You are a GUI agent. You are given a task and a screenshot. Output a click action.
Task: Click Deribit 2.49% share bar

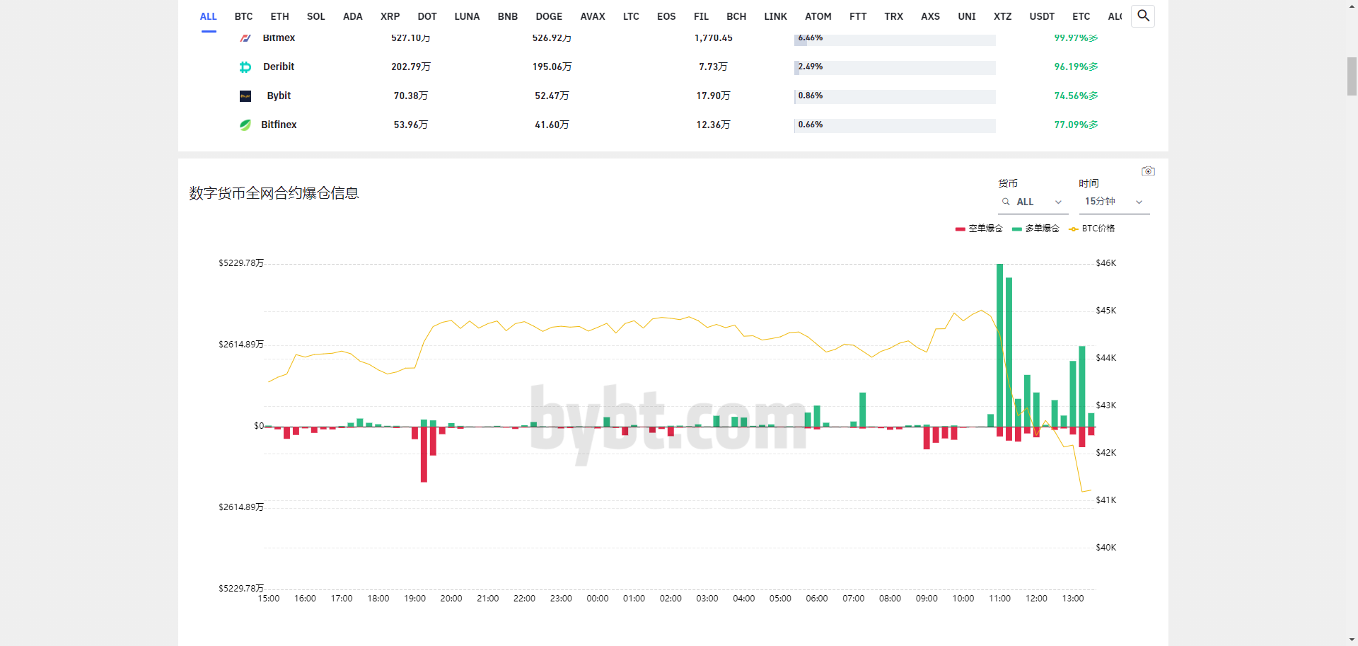click(895, 67)
